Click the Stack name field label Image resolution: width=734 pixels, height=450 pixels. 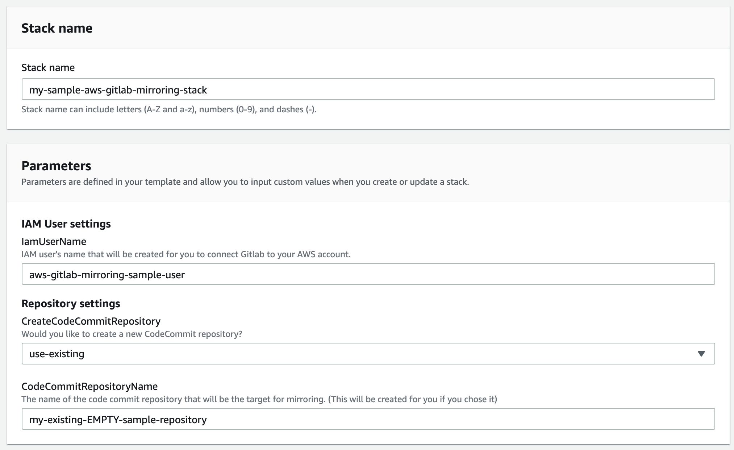(48, 67)
